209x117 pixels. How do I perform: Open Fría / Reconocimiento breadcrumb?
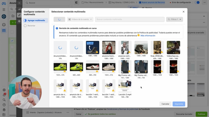coord(92,2)
